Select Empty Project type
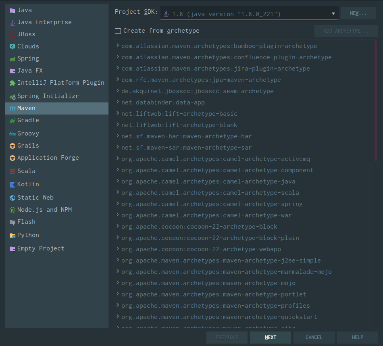383x346 pixels. [57, 249]
